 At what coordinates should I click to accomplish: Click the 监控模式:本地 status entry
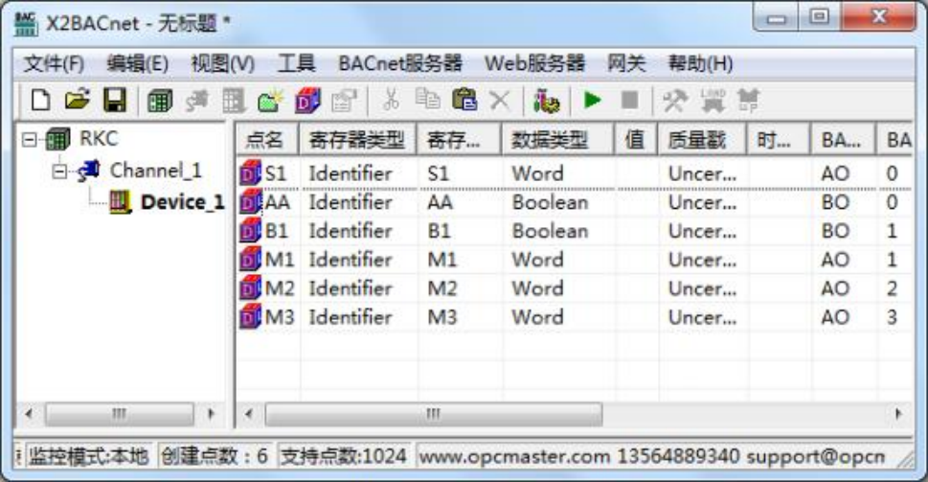(x=89, y=456)
